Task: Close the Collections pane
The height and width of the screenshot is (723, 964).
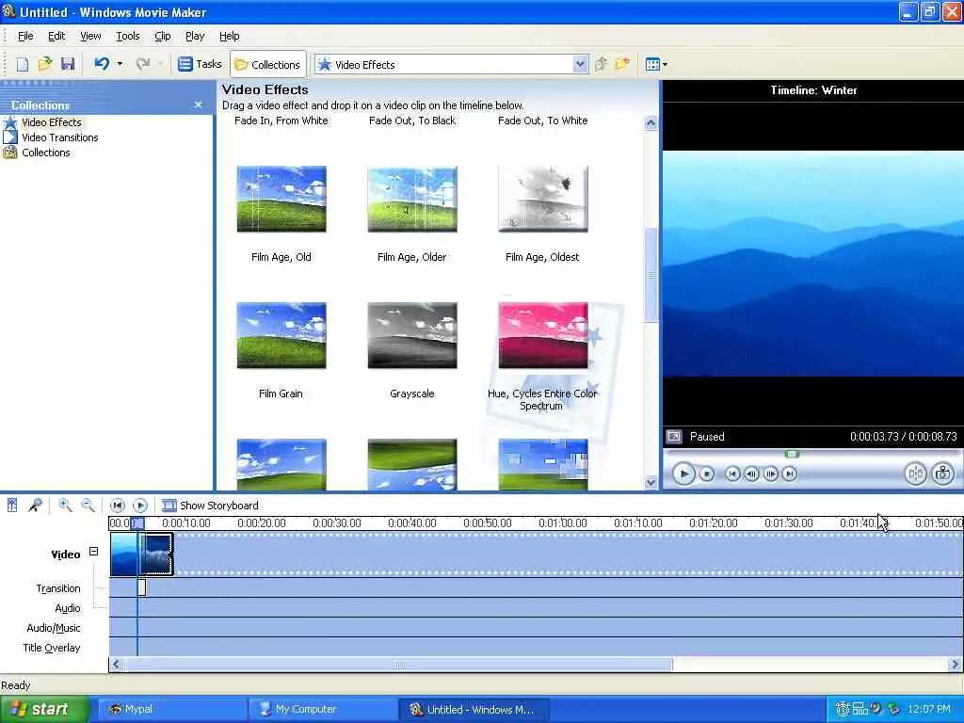Action: (x=198, y=105)
